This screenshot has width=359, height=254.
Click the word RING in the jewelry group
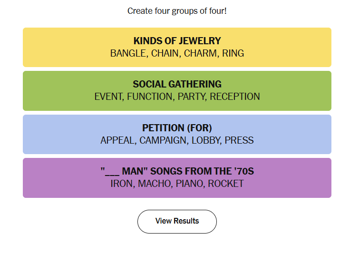233,53
